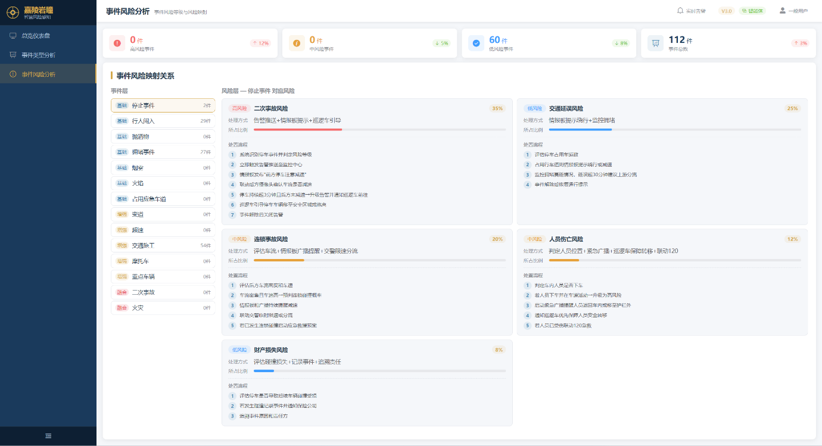Click the real-time alert bell icon
This screenshot has width=822, height=446.
680,11
